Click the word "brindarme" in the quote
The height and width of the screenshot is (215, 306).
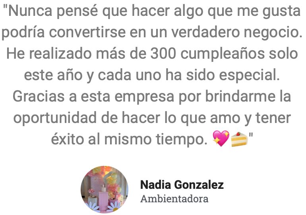(240, 96)
